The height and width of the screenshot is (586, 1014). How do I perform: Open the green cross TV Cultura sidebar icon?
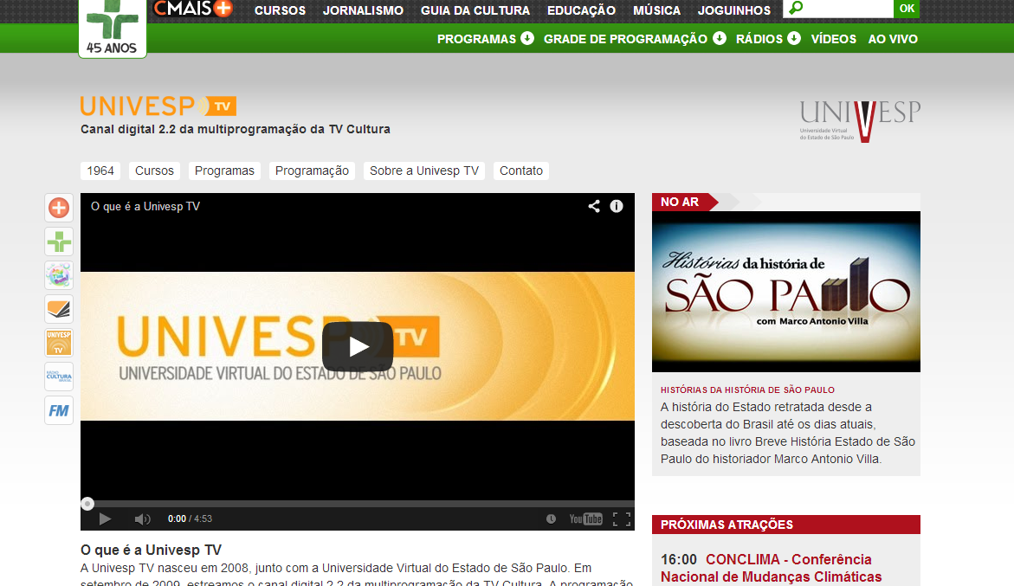tap(59, 241)
